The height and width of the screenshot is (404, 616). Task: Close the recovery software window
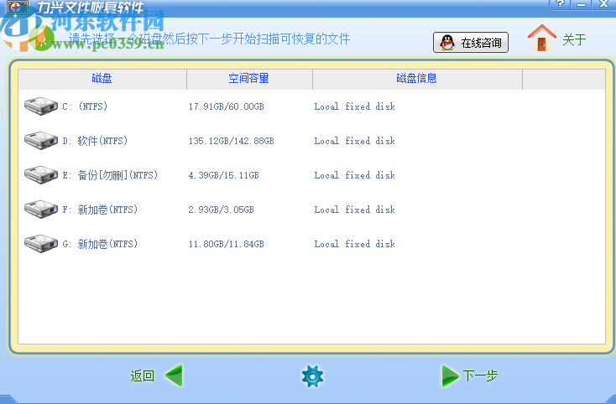point(603,4)
